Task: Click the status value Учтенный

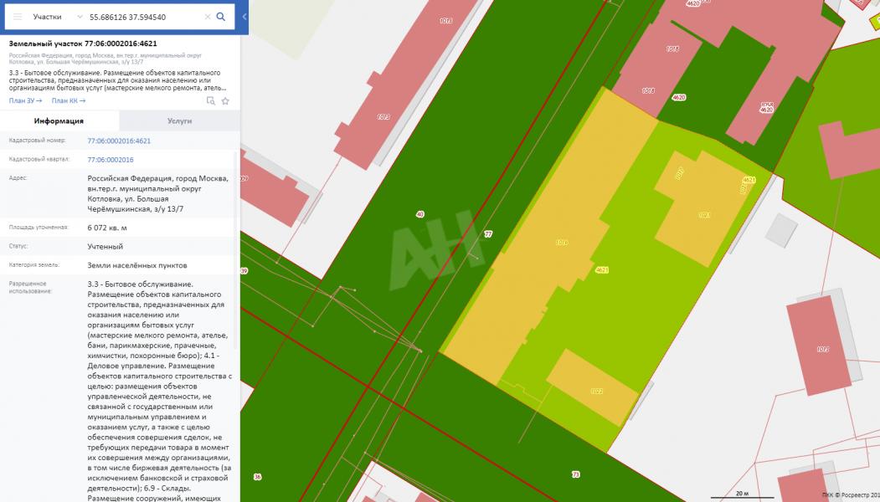Action: (105, 246)
